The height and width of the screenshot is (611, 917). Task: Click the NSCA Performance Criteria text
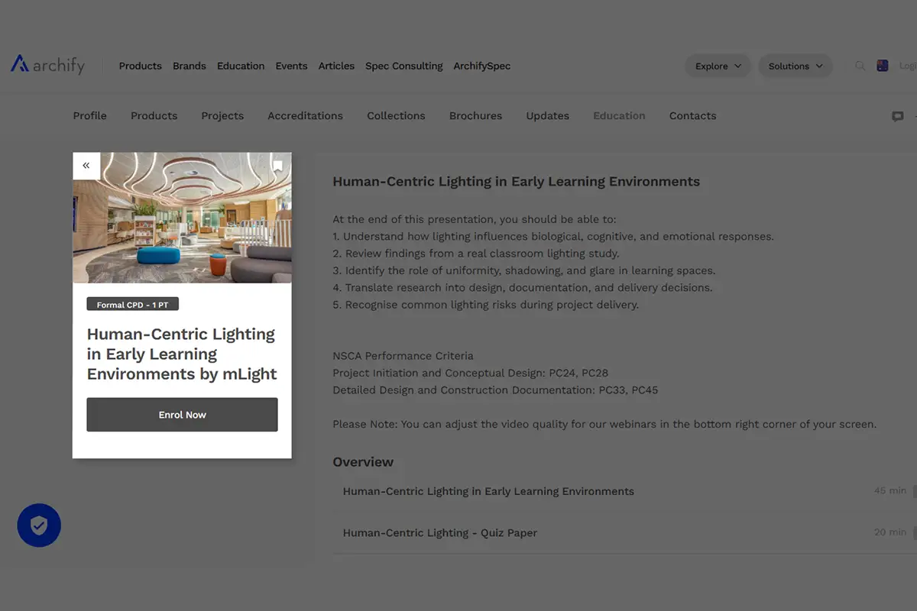pyautogui.click(x=403, y=356)
